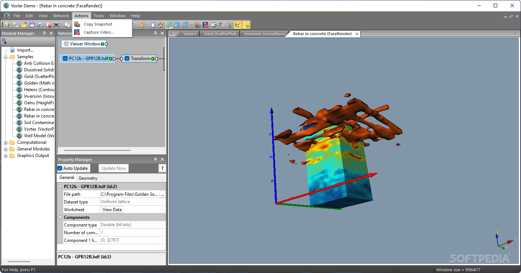Click the purple Save disk icon
521x273 pixels.
coord(32,25)
